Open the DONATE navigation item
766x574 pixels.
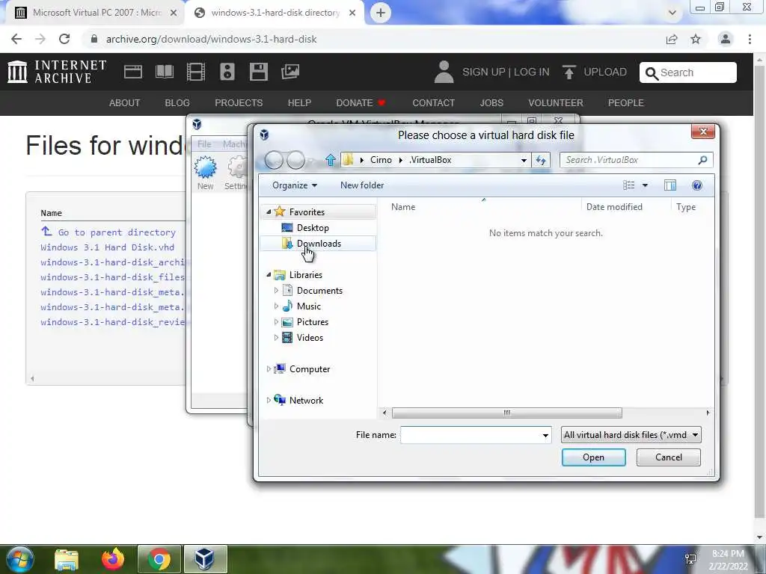click(361, 102)
